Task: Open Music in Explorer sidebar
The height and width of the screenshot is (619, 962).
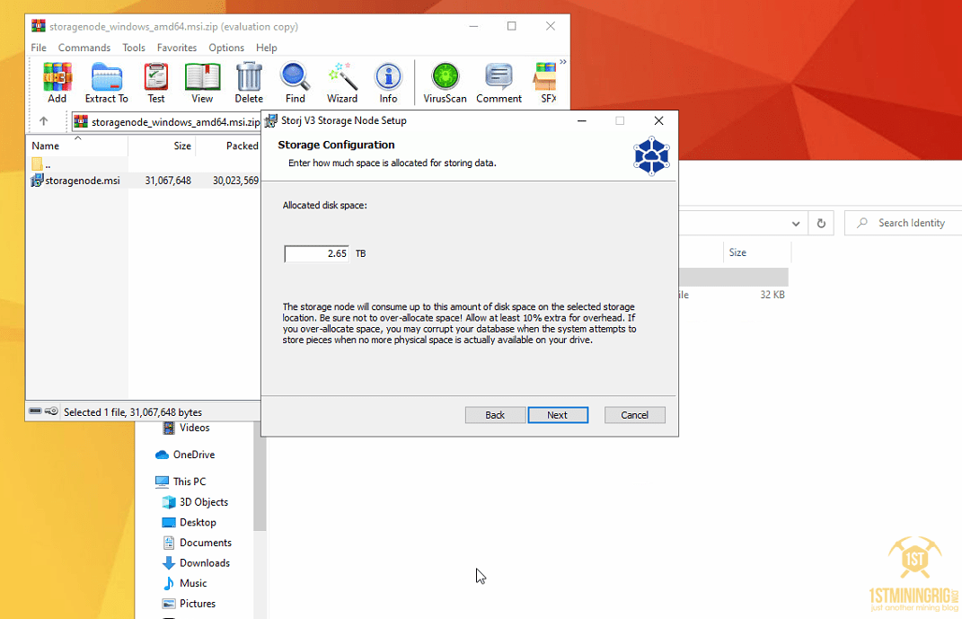Action: pyautogui.click(x=184, y=583)
